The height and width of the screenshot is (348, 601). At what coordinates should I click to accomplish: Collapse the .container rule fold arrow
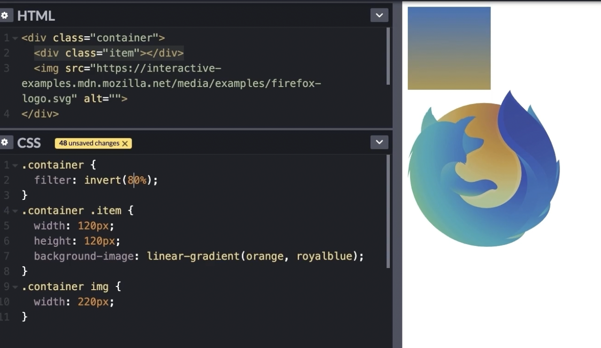tap(16, 165)
